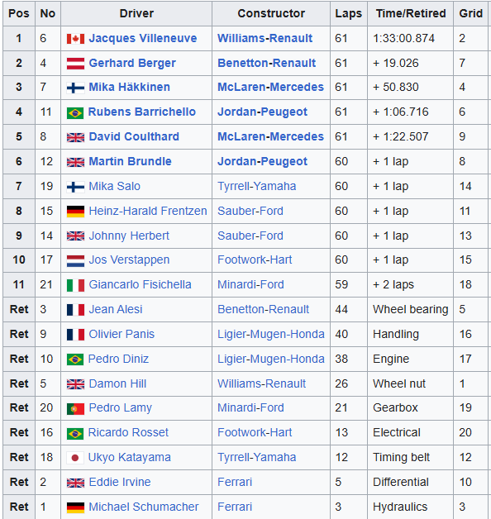Open the Pedro Diniz link

(x=118, y=359)
